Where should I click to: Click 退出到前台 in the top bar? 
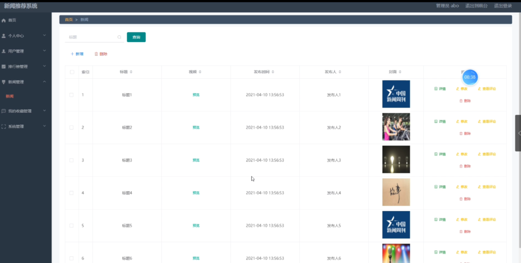click(476, 6)
